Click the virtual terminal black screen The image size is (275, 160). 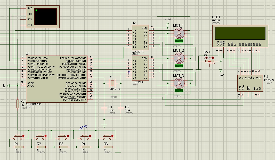click(45, 16)
